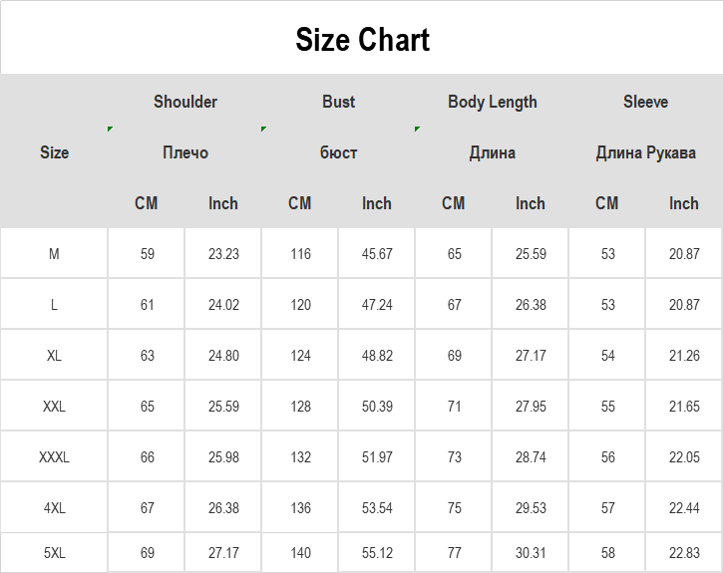Click the XXXL shoulder CM value 66
Viewport: 723px width, 573px height.
click(x=147, y=457)
